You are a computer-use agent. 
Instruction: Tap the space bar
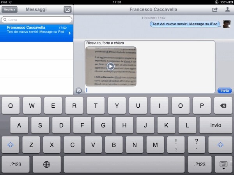[x=124, y=164]
